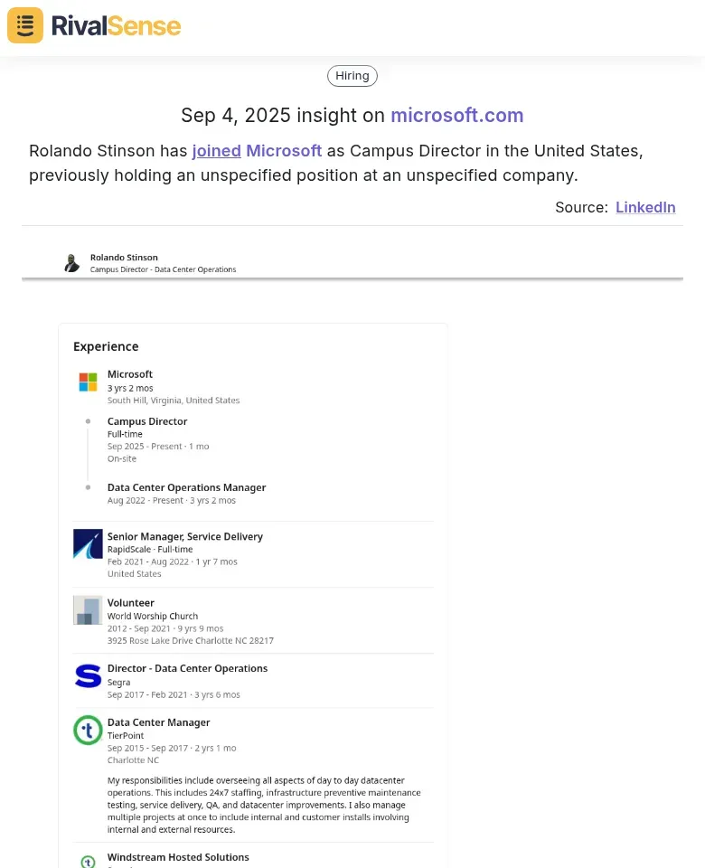Click the Segra blue S logo
The image size is (705, 868).
coord(88,676)
